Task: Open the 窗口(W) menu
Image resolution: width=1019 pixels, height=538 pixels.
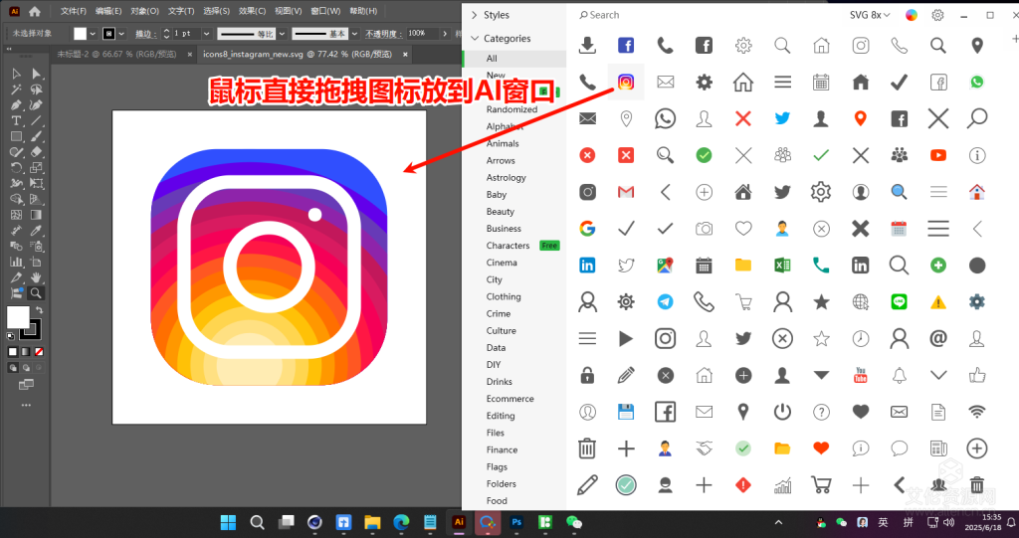Action: point(325,11)
